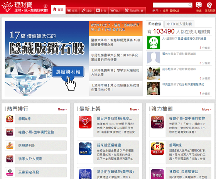Viewport: 216px width, 179px height.
Task: Click the magnifier search icon
Action: (x=190, y=5)
